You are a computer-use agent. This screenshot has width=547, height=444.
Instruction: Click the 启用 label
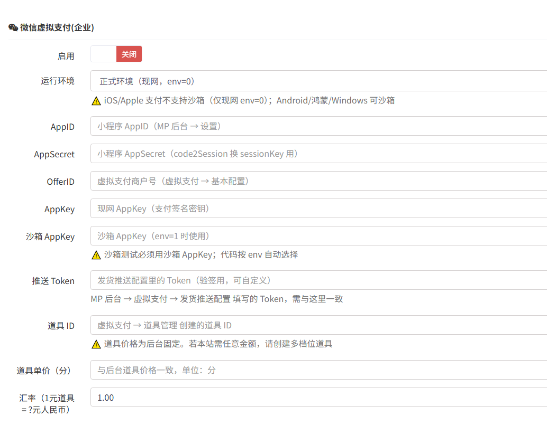(x=66, y=56)
